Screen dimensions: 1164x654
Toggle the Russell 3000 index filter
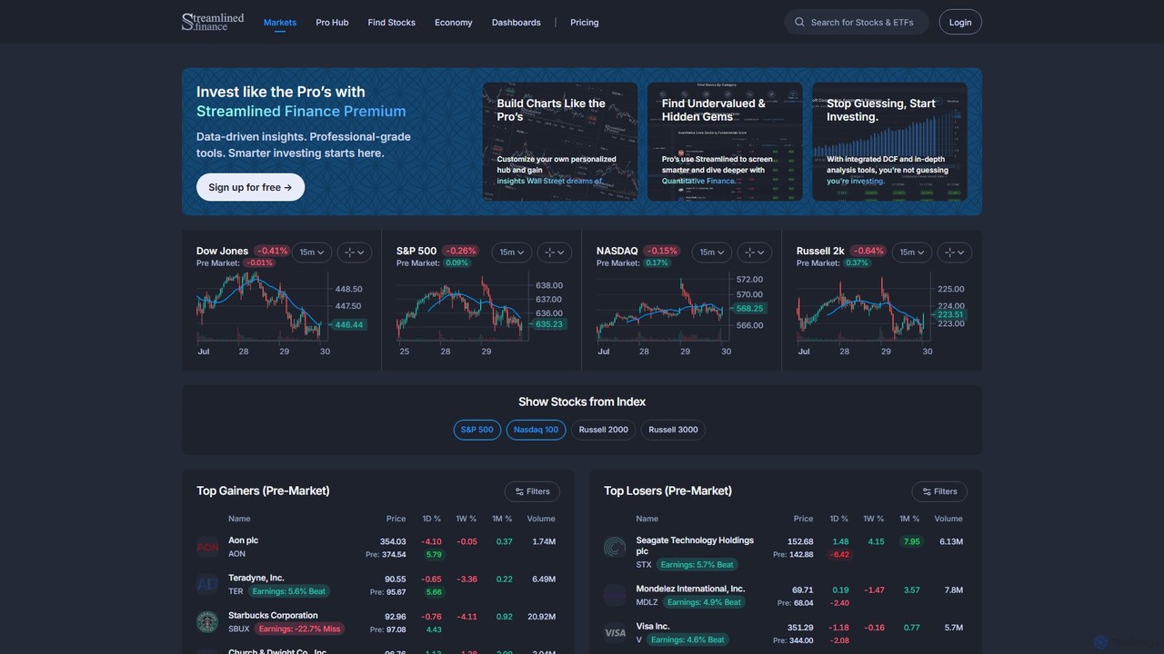tap(674, 430)
